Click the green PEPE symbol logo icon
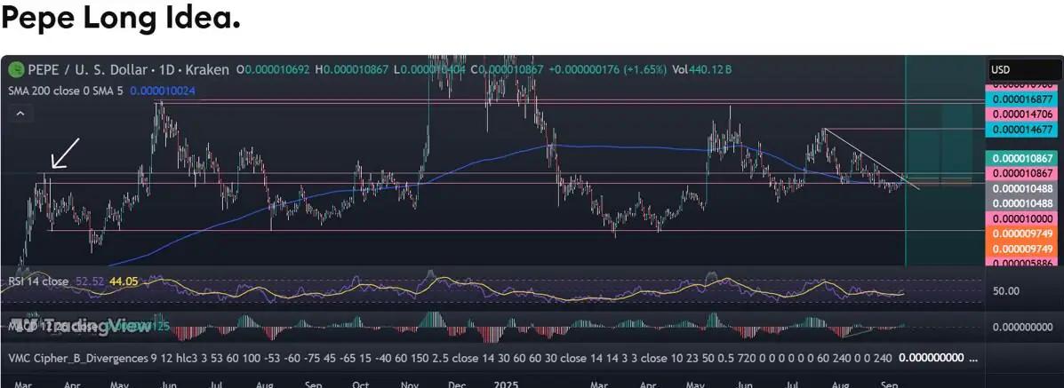 click(x=14, y=69)
